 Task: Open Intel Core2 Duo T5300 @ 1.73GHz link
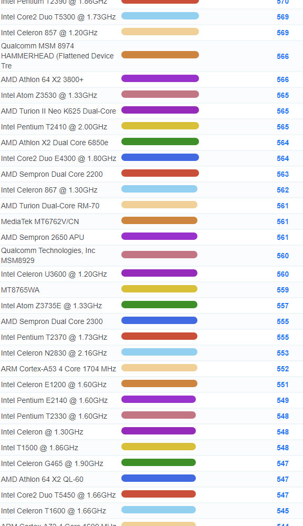(x=58, y=17)
